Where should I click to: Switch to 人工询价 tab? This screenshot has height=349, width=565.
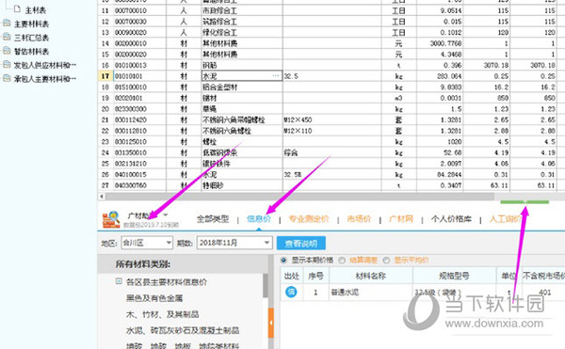pos(505,219)
